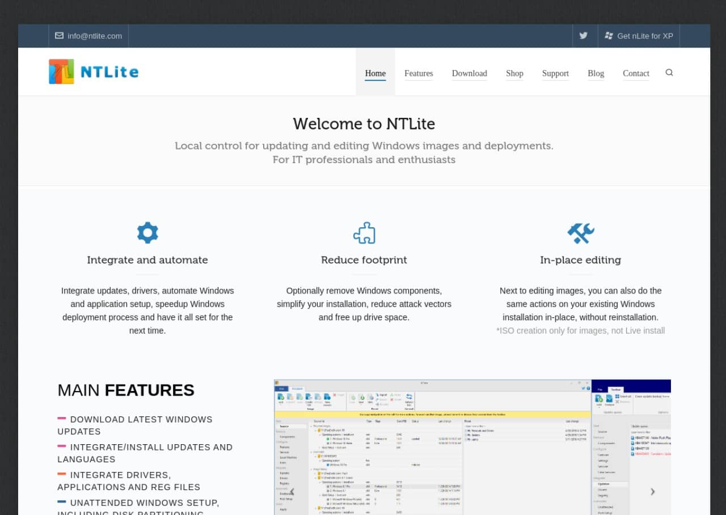Click the Integrate and automate heading
The height and width of the screenshot is (515, 726).
pos(147,260)
